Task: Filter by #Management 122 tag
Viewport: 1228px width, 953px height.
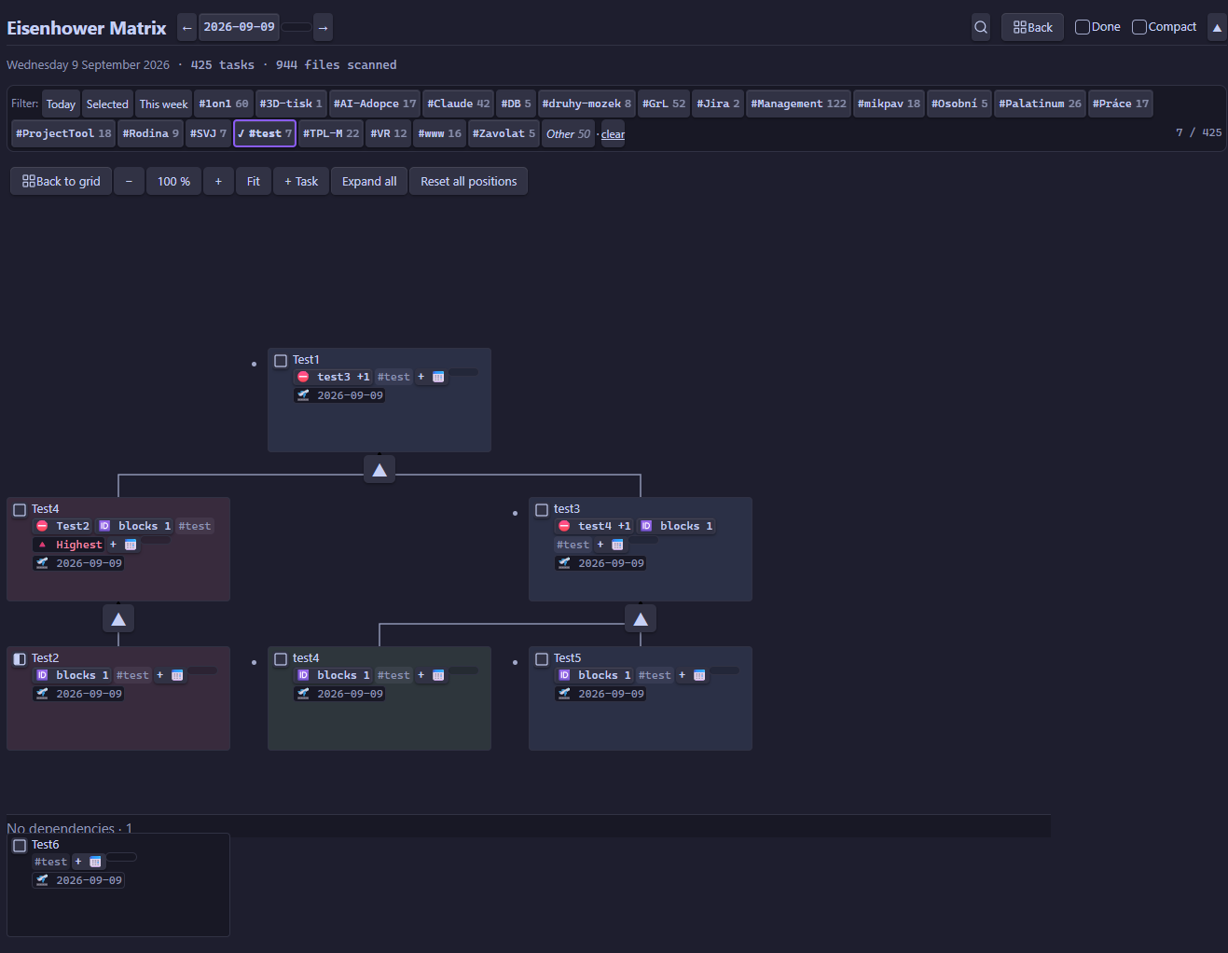Action: [799, 104]
